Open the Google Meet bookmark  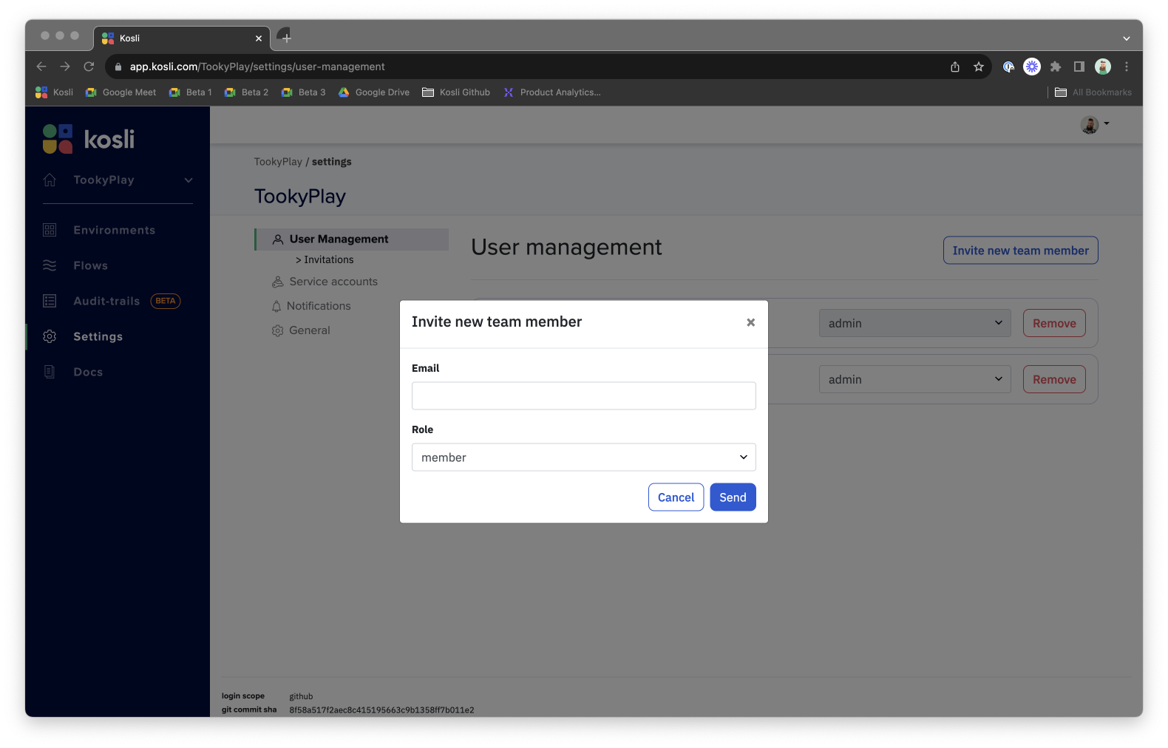121,92
